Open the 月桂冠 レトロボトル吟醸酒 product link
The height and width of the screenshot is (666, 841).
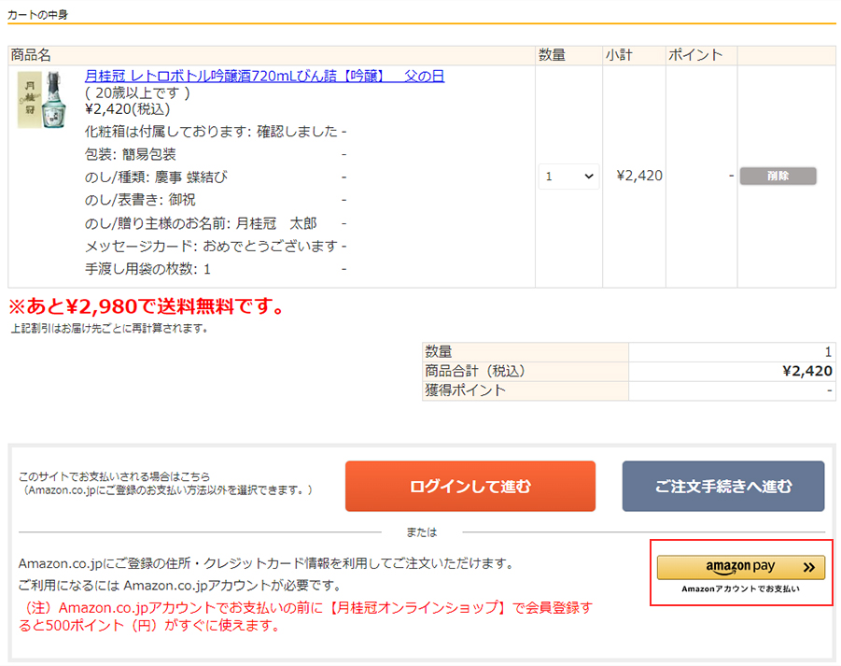click(x=264, y=76)
